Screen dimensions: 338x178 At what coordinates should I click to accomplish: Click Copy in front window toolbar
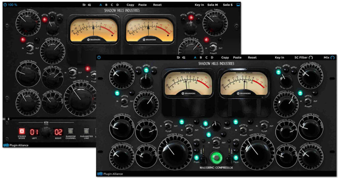225,58
